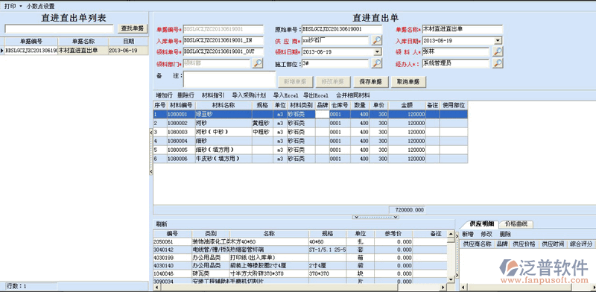Click 增加行 in the table toolbar
Image resolution: width=596 pixels, height=292 pixels.
tap(164, 95)
